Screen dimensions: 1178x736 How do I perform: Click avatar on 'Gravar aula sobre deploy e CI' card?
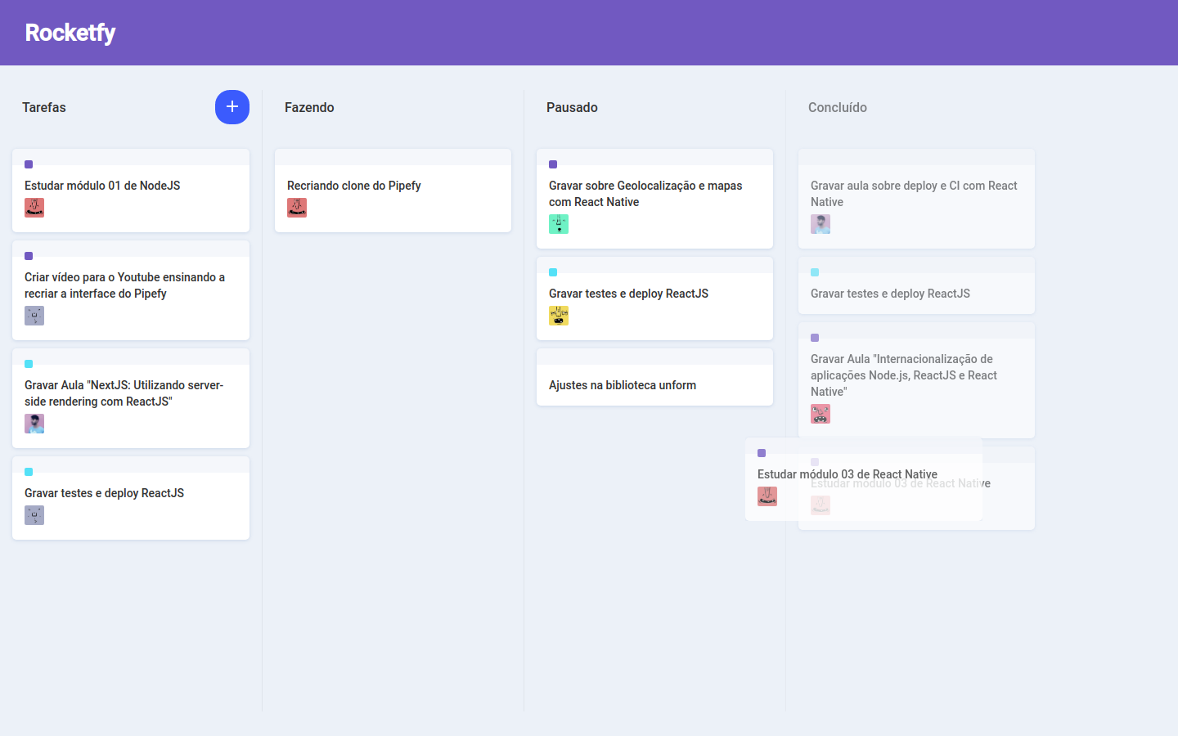pyautogui.click(x=821, y=224)
